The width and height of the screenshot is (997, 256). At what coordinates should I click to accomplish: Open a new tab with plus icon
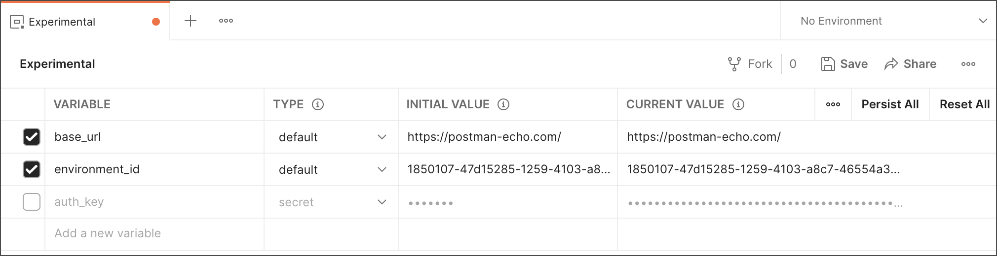coord(190,21)
